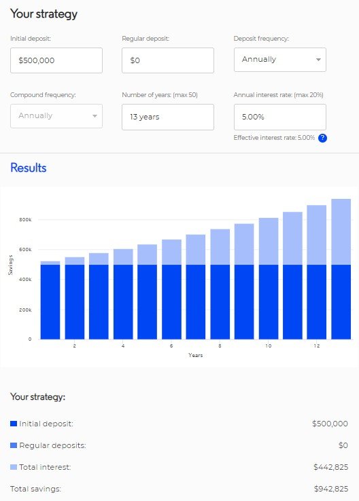Click the year 8 light blue interest segment
Screen dimensions: 359x501
[x=220, y=246]
